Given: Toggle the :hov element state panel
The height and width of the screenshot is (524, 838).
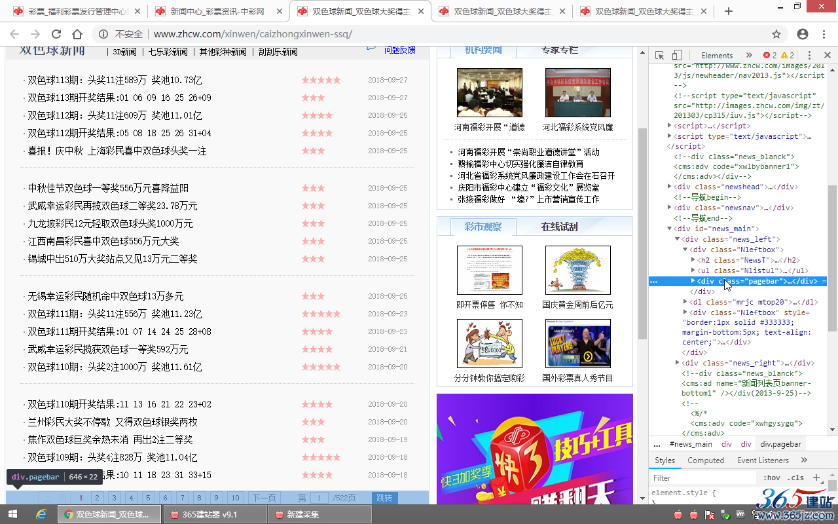Looking at the screenshot, I should tap(772, 477).
